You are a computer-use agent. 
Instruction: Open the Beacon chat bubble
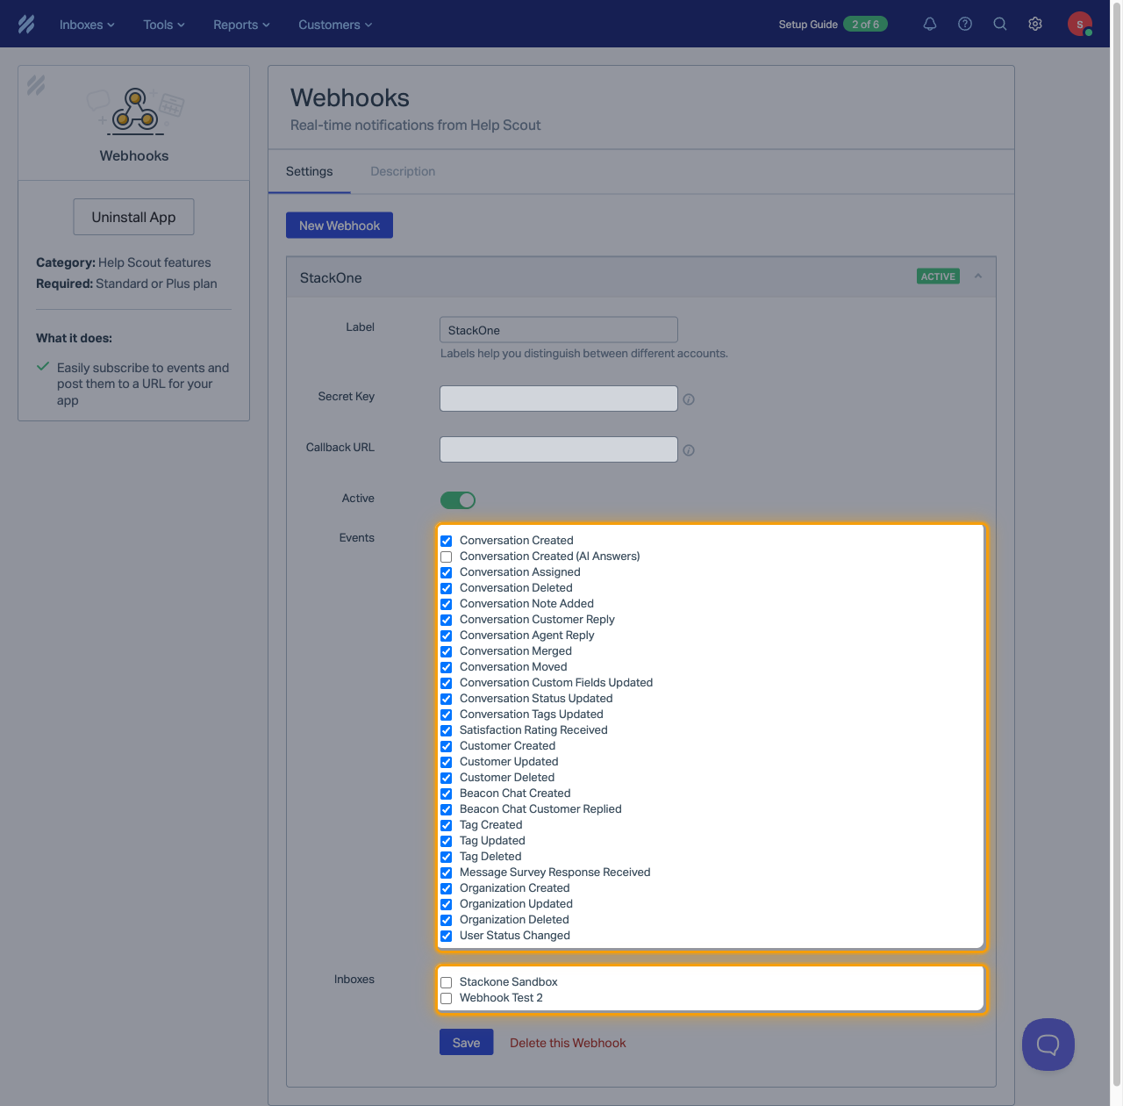pos(1048,1045)
